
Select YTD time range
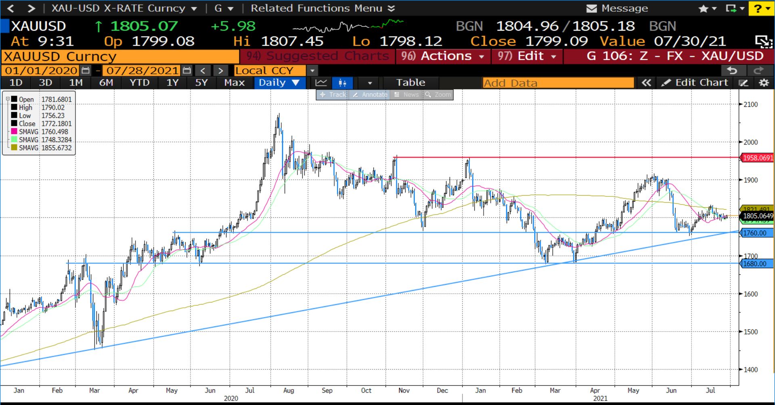(x=140, y=83)
